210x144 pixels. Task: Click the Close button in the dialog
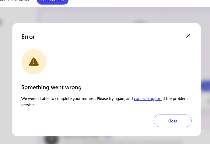(173, 121)
